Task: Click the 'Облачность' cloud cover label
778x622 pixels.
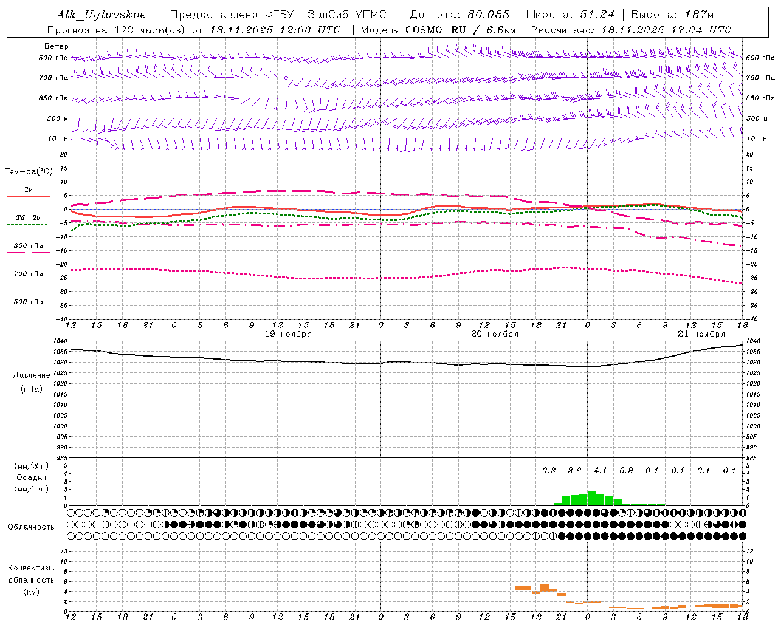Action: [x=31, y=527]
